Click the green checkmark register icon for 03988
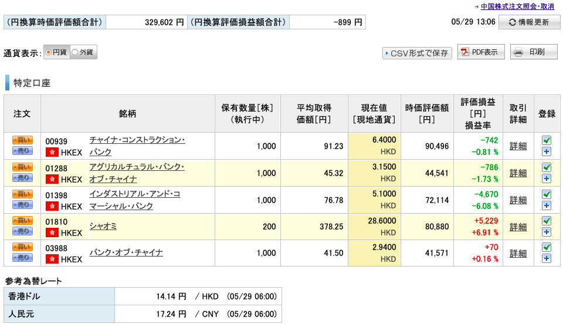 point(547,247)
